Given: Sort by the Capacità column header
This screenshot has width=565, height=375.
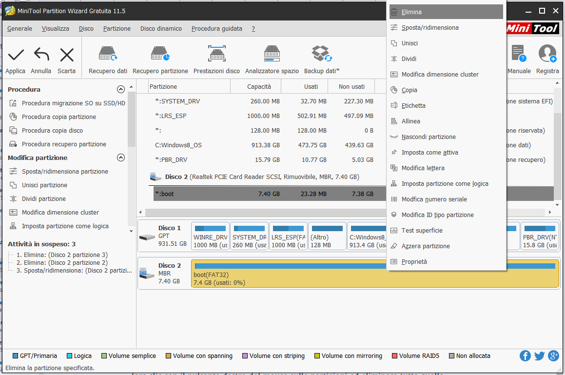Looking at the screenshot, I should (x=259, y=87).
